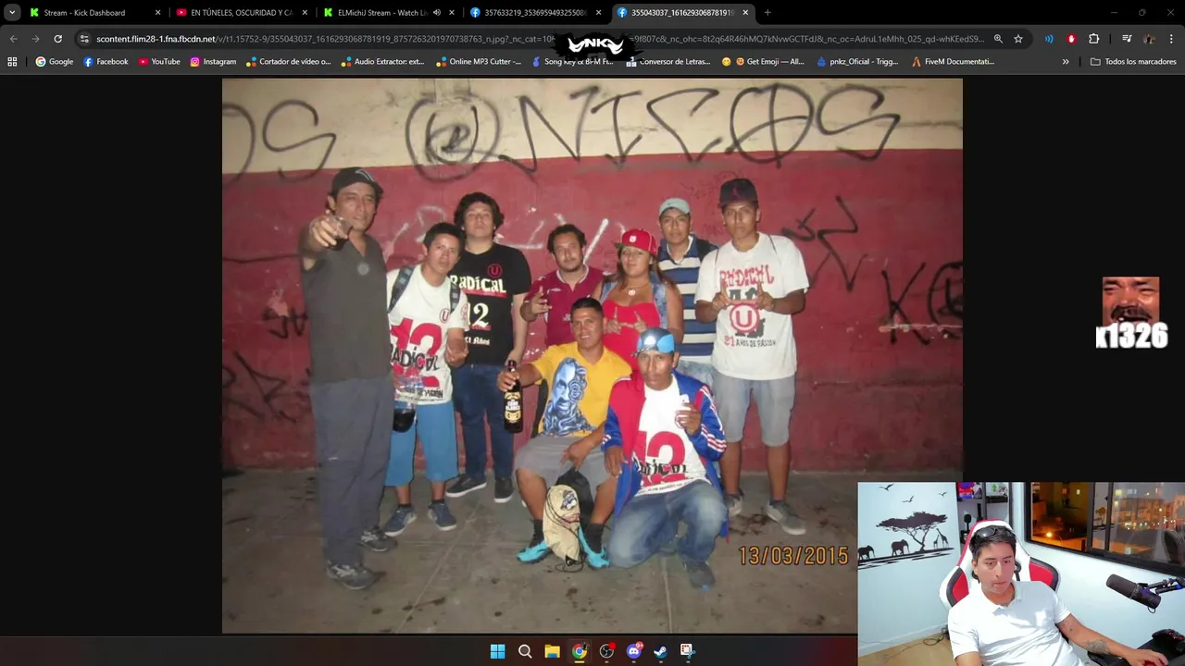Reload the current page
This screenshot has width=1185, height=666.
[57, 39]
